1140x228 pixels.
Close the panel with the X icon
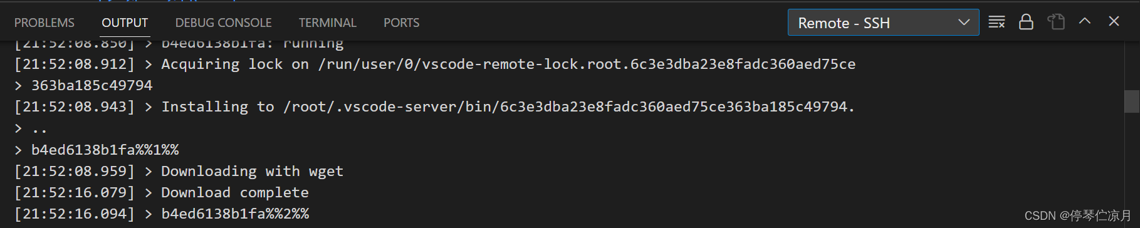[1114, 21]
